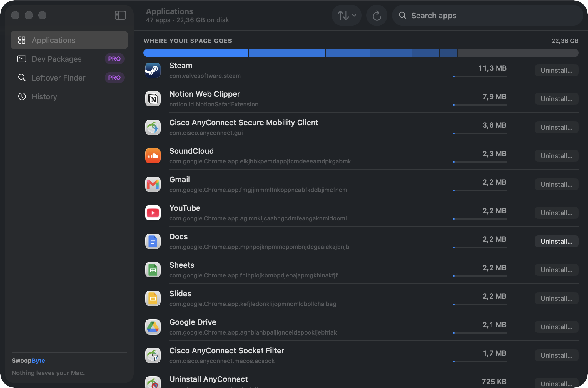Open Dev Packages in the sidebar
This screenshot has height=388, width=588.
pos(69,59)
